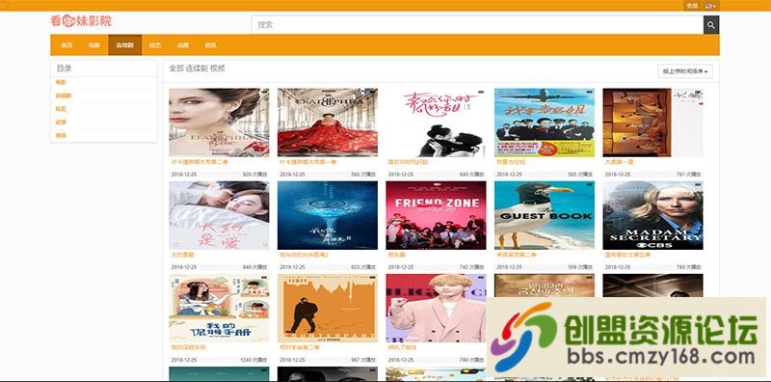The height and width of the screenshot is (382, 771).
Task: Open the black-and-white kissing couple poster
Action: click(437, 123)
